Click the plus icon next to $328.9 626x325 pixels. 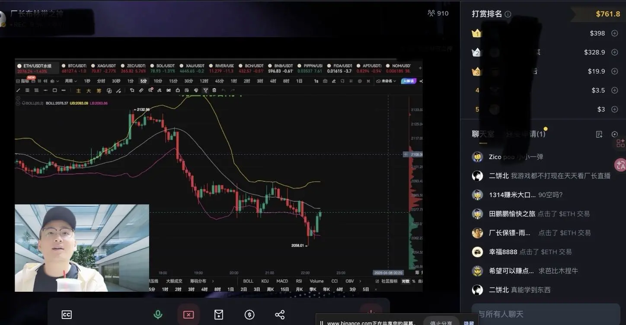point(614,52)
